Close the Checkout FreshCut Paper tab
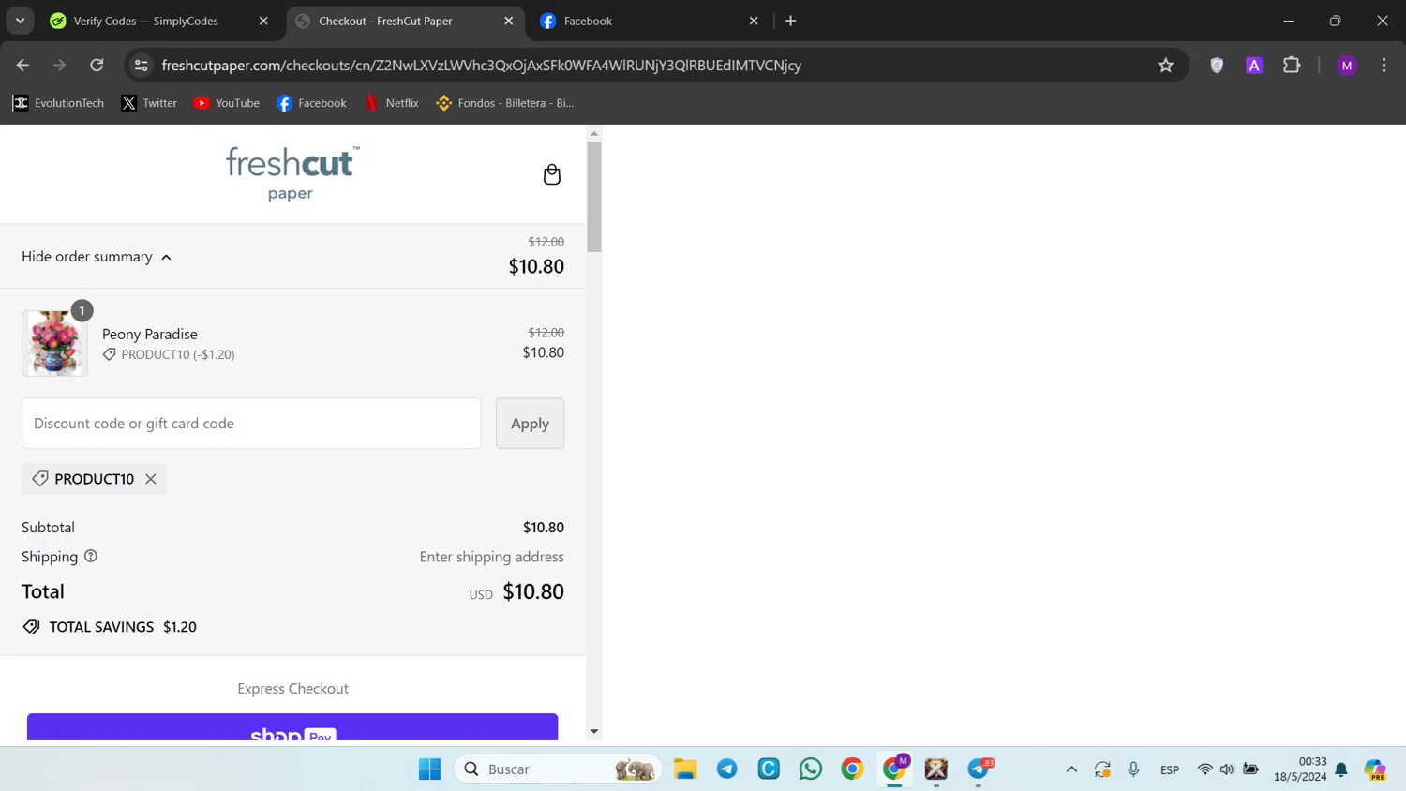The height and width of the screenshot is (791, 1406). point(509,21)
